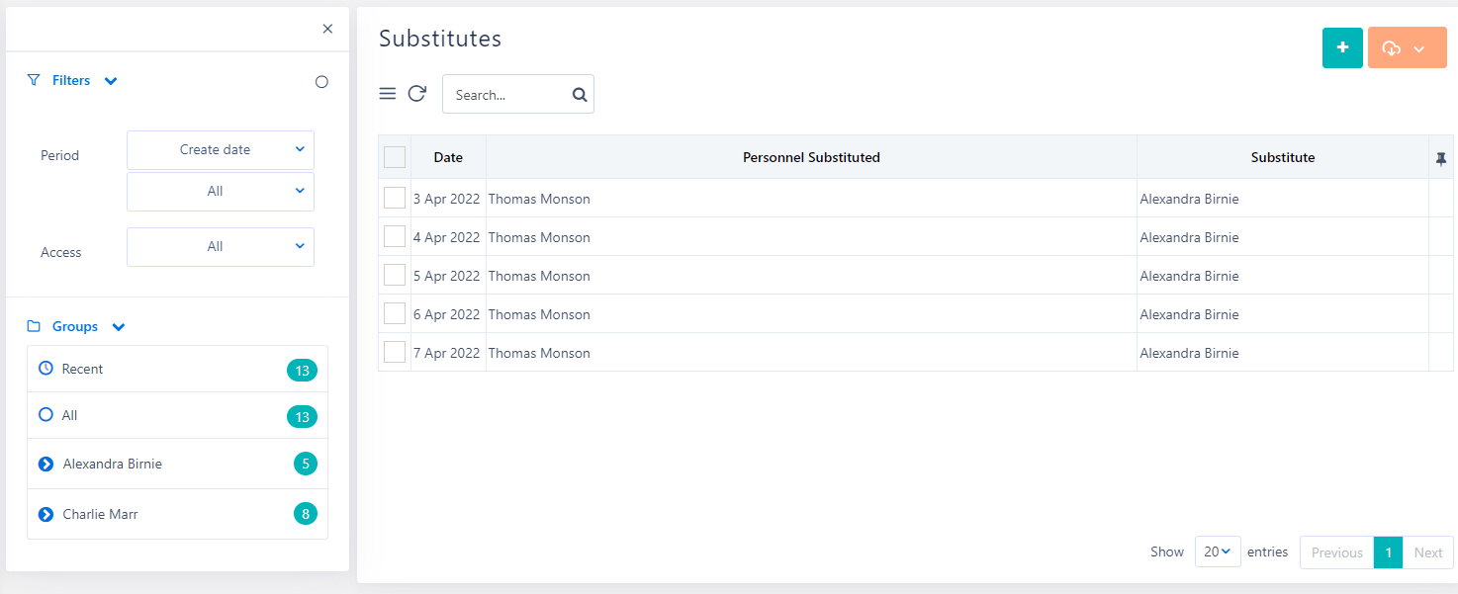Image resolution: width=1458 pixels, height=594 pixels.
Task: Check the 3 Apr 2022 row checkbox
Action: tap(395, 198)
